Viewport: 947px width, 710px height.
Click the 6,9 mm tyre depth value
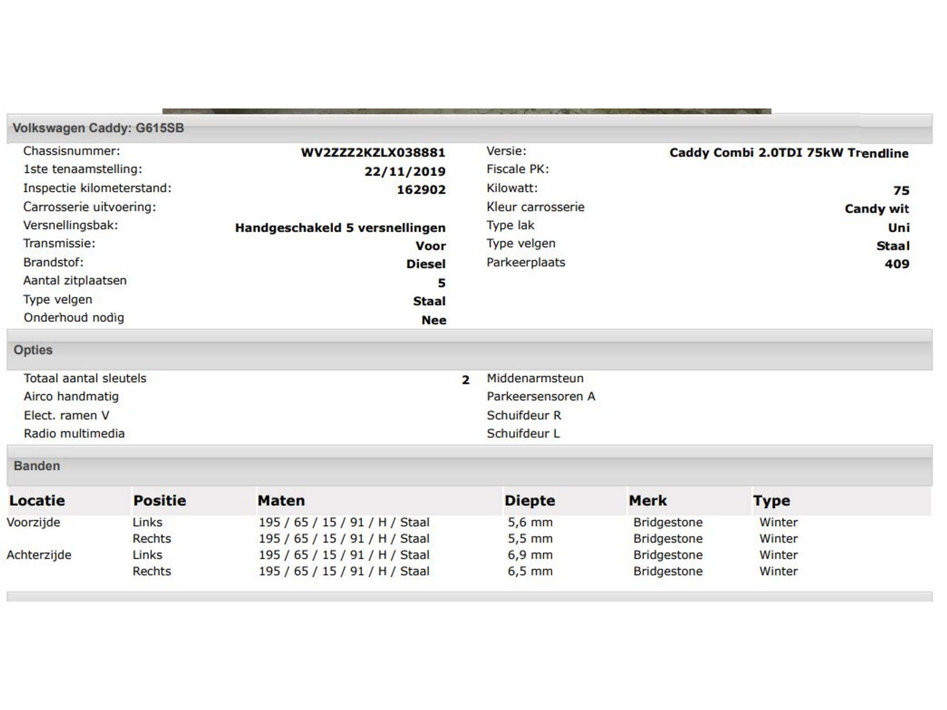[530, 555]
